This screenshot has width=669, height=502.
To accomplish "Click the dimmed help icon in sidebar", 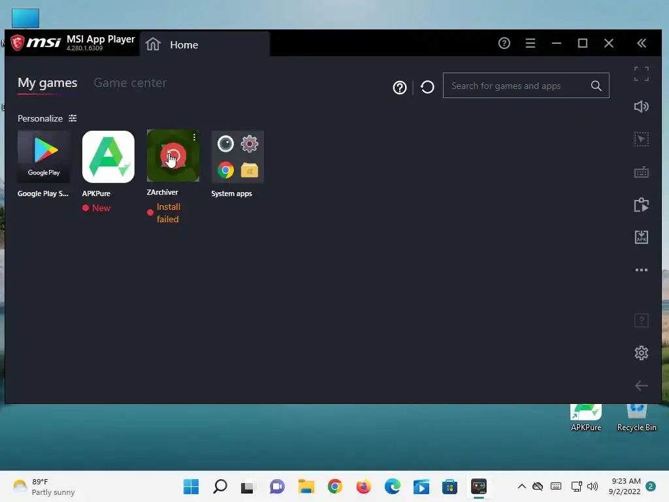I will 642,320.
